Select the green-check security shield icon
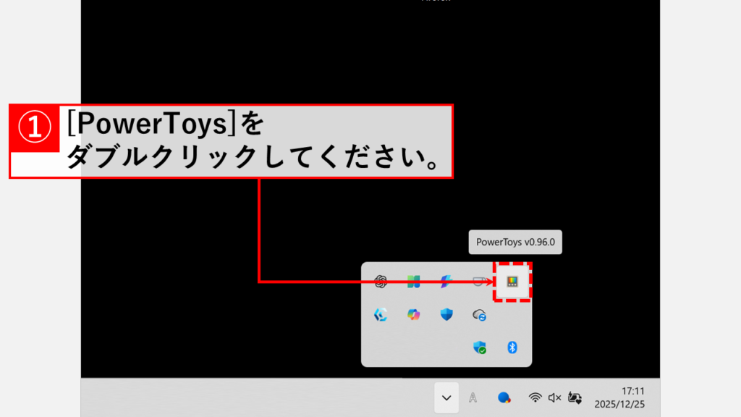Screen dimensions: 741x417 pos(481,348)
